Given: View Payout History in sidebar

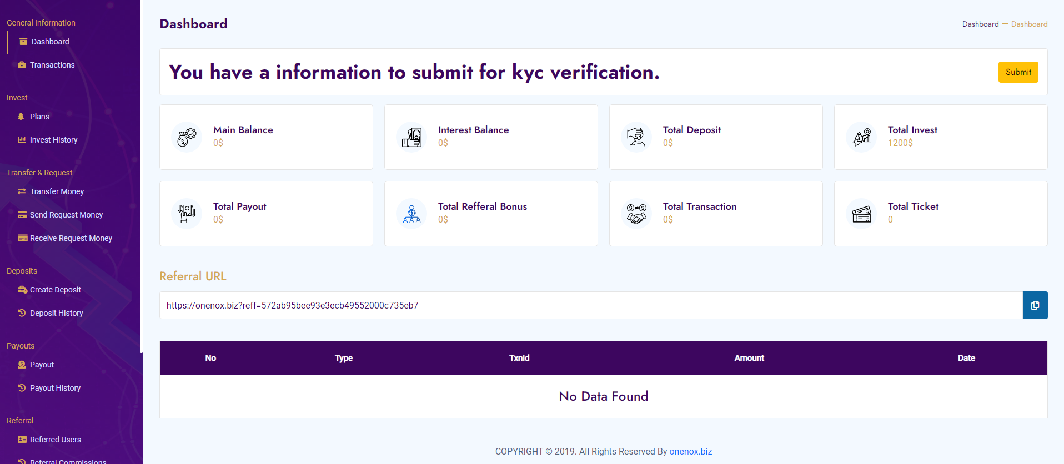Looking at the screenshot, I should tap(55, 388).
